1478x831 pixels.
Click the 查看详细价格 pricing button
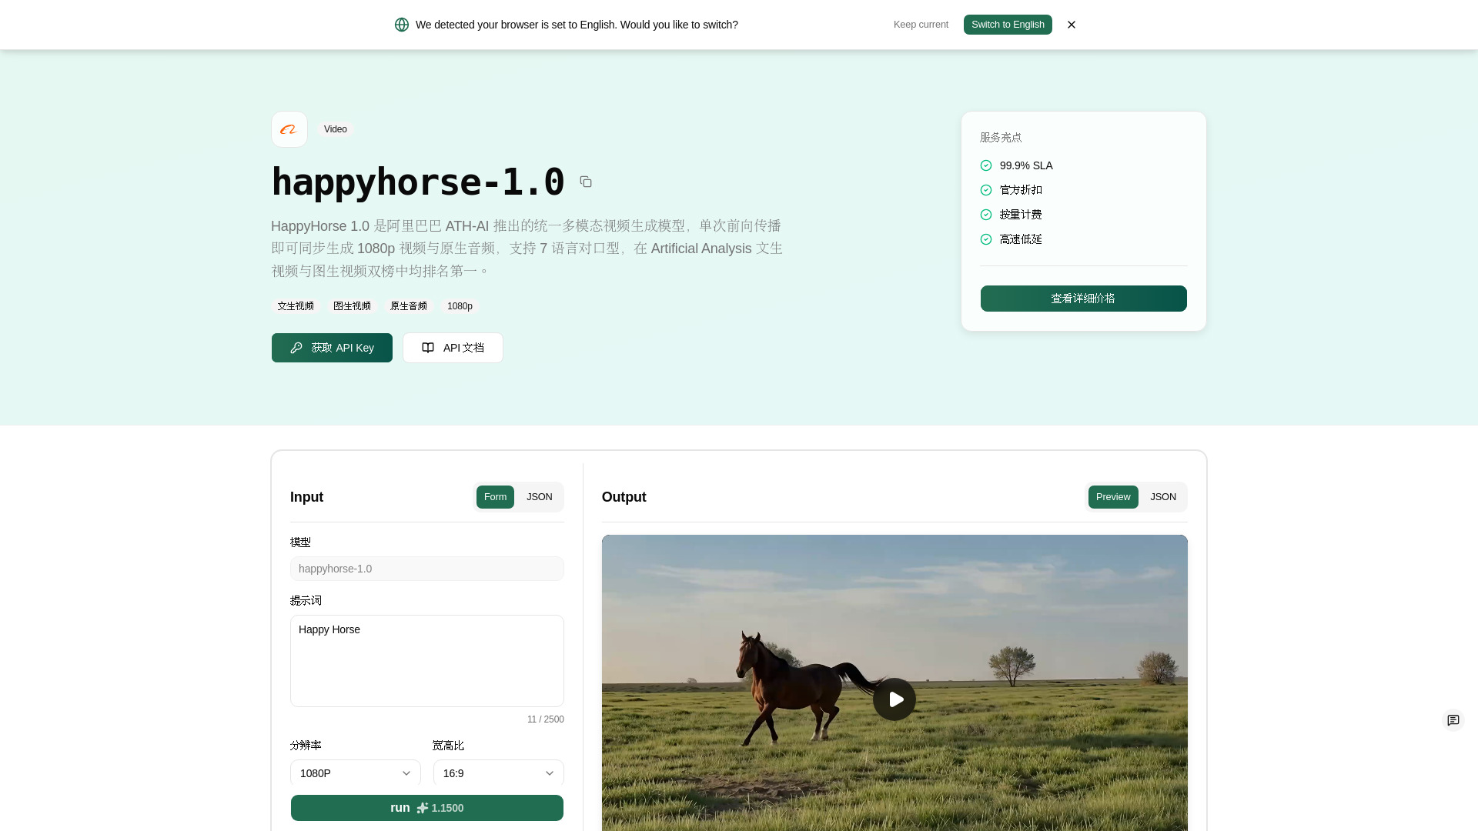[x=1083, y=299]
